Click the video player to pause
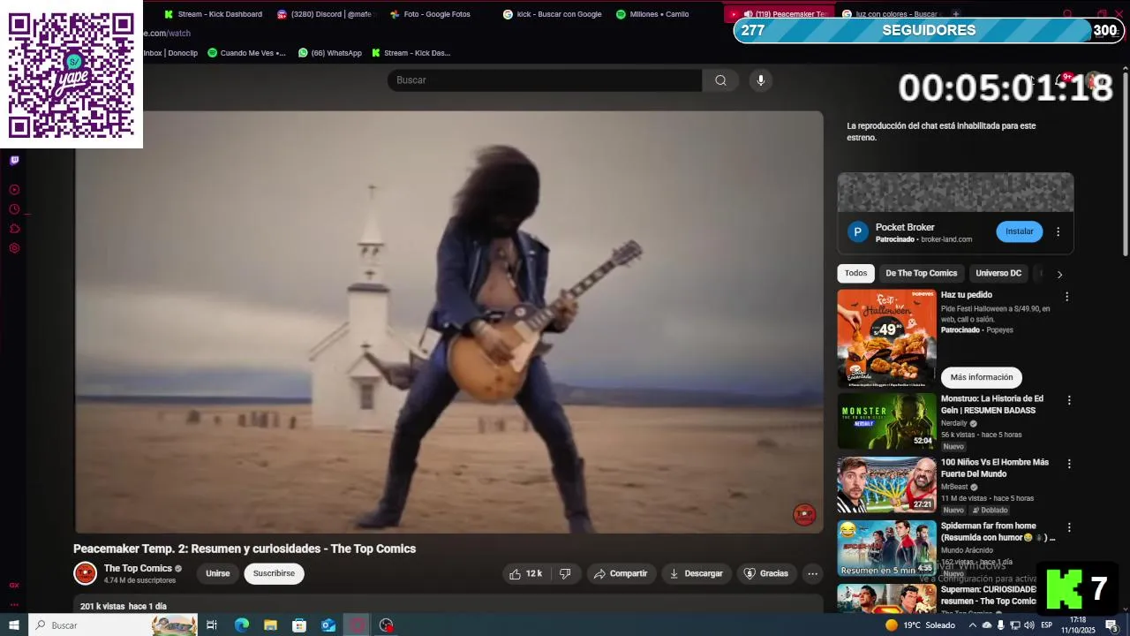 click(x=448, y=322)
